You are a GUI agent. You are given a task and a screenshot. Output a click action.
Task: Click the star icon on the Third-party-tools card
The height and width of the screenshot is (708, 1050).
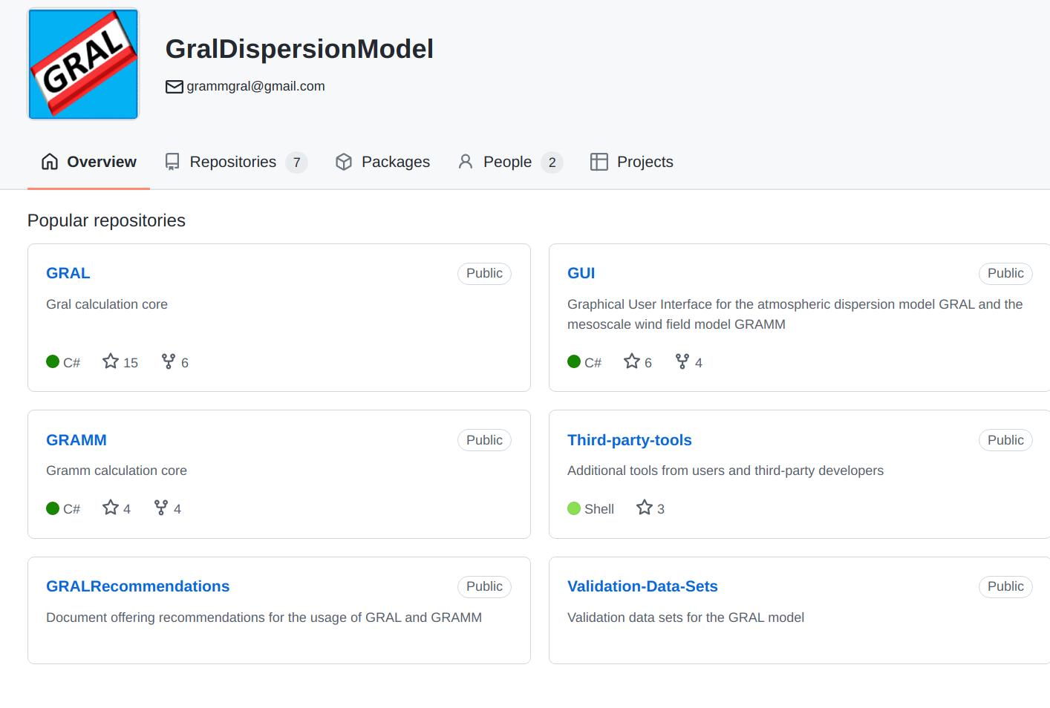[645, 508]
